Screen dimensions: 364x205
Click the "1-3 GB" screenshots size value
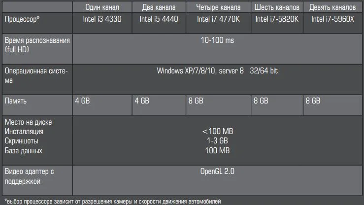[x=217, y=141]
